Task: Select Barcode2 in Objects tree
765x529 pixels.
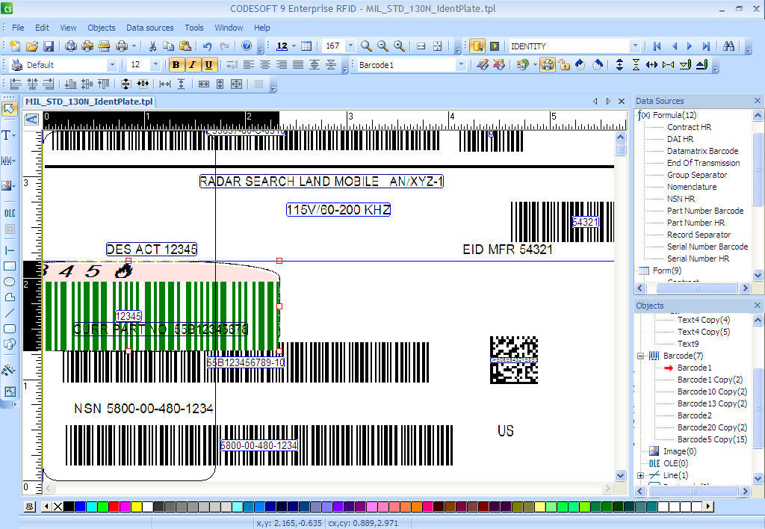Action: coord(694,415)
